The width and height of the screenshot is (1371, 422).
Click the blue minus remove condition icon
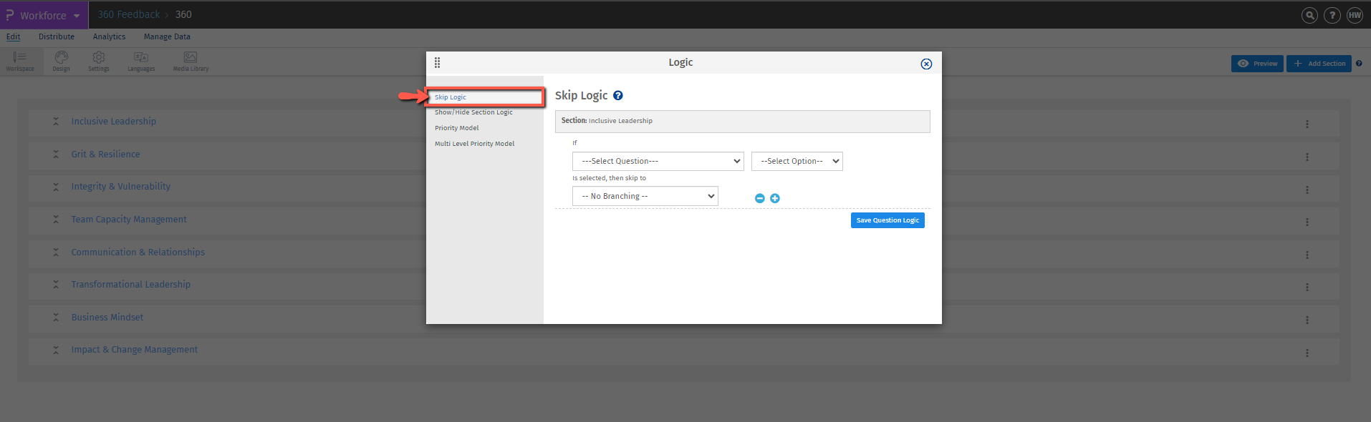[x=760, y=198]
